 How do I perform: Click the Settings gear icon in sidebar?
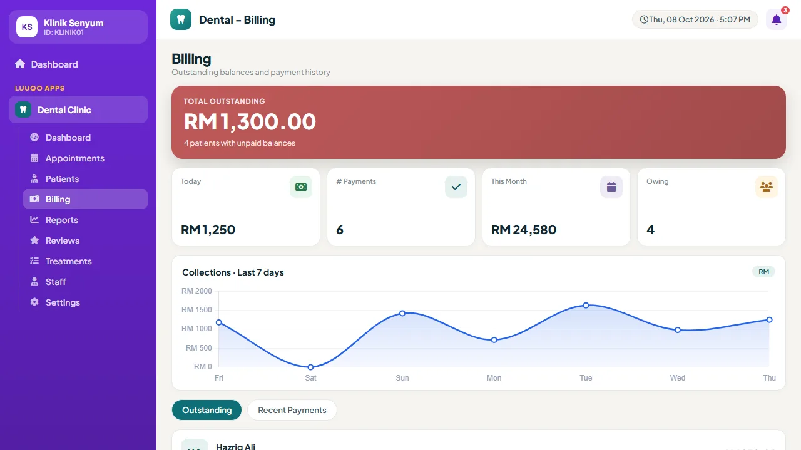point(34,302)
